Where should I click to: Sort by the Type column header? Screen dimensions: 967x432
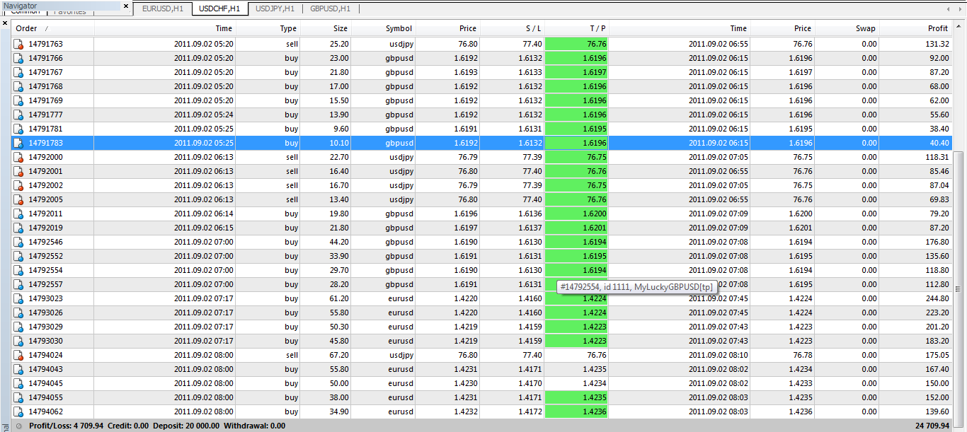pyautogui.click(x=268, y=28)
